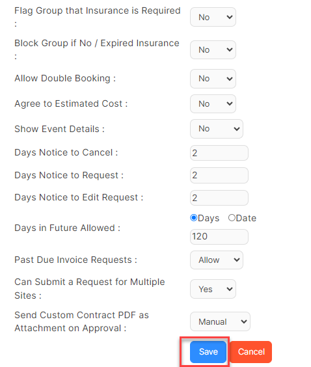Select the Days radio button
The image size is (311, 367).
pyautogui.click(x=193, y=218)
